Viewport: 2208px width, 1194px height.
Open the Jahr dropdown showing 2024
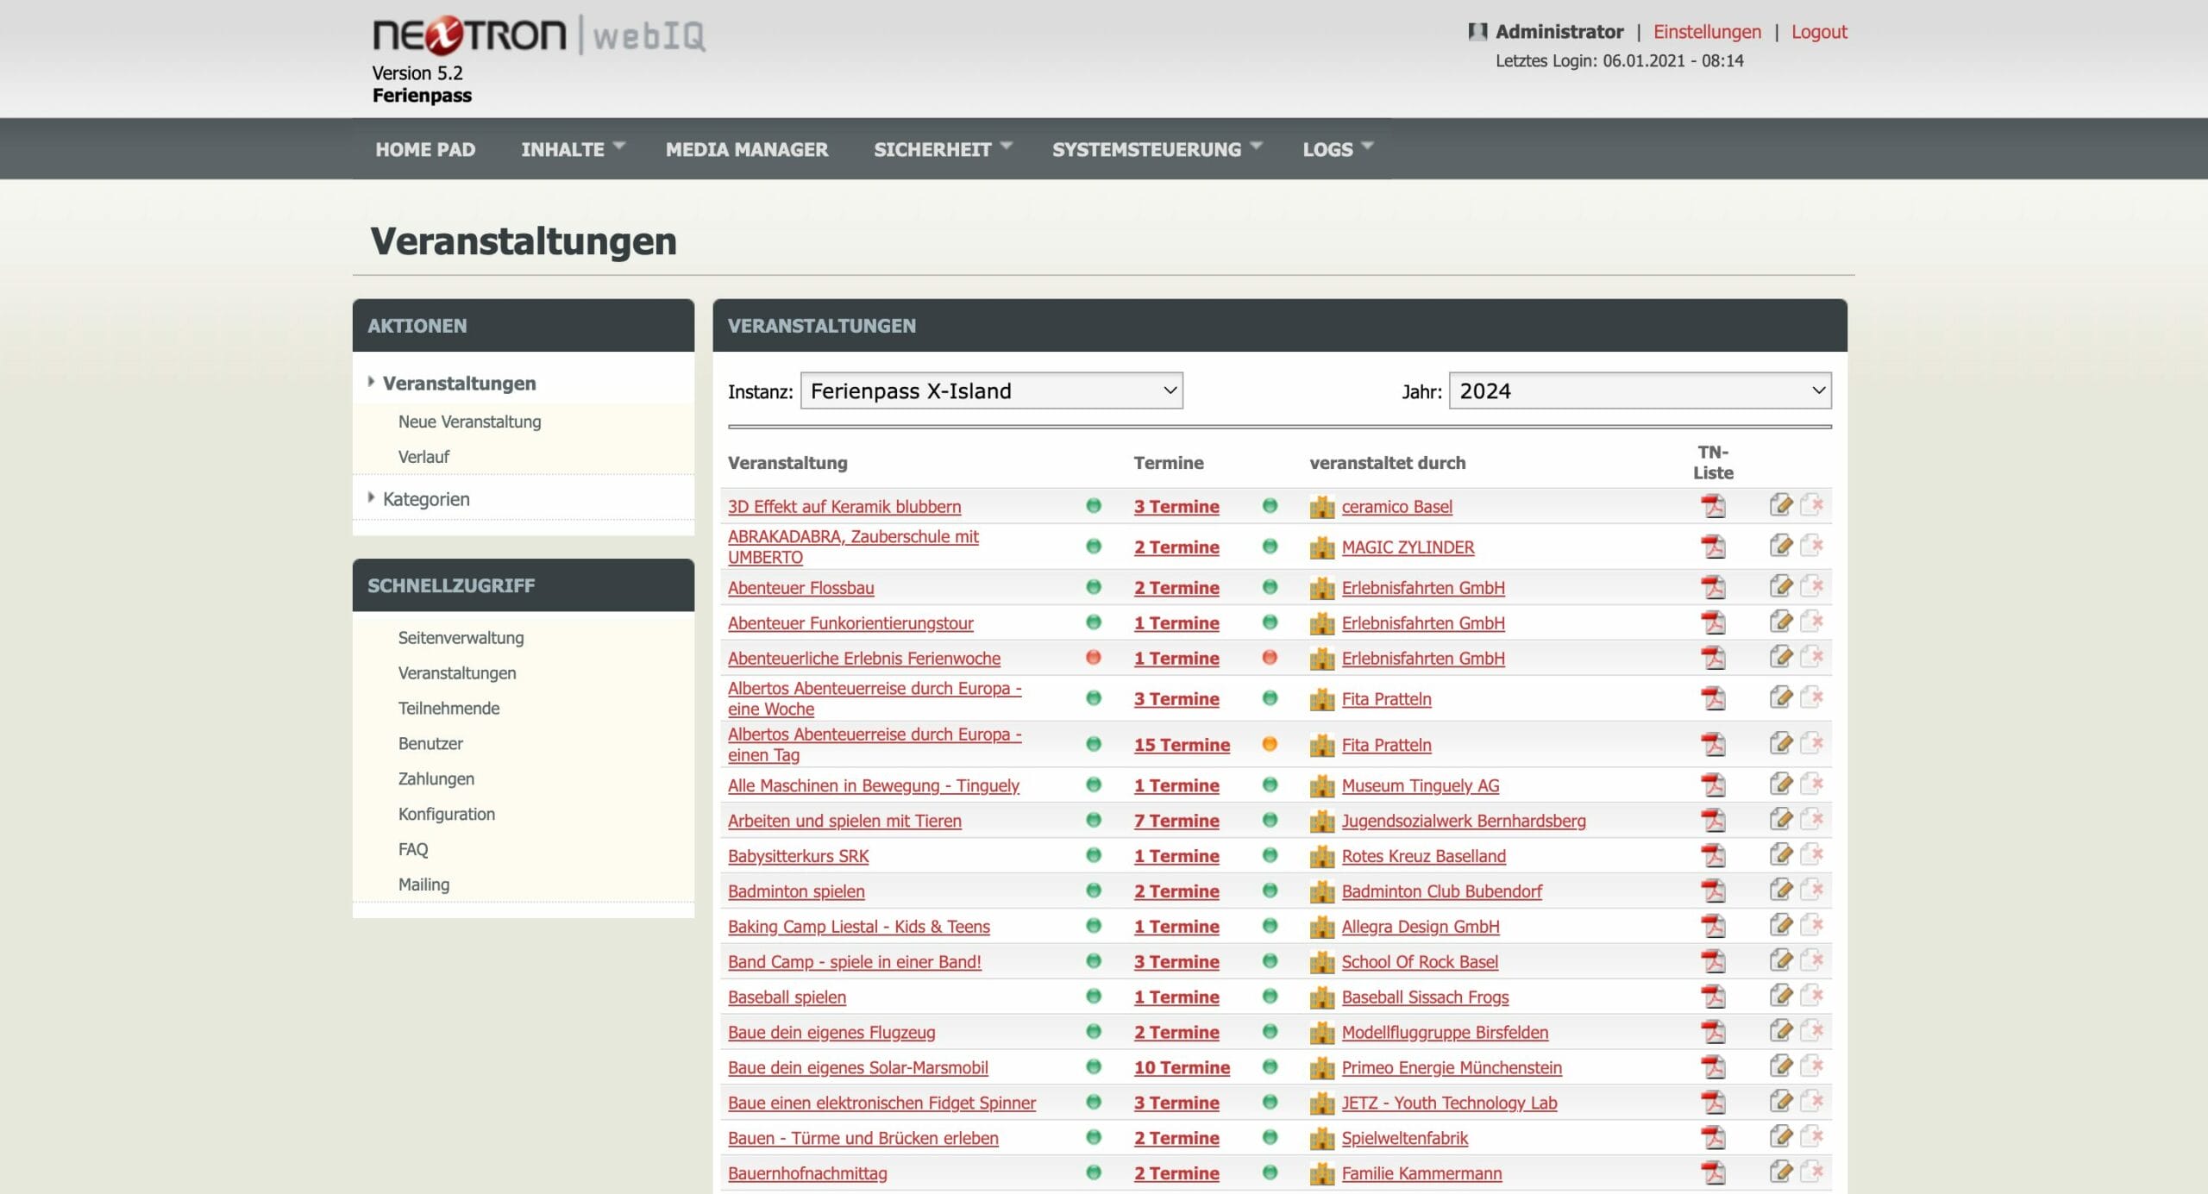click(1640, 391)
